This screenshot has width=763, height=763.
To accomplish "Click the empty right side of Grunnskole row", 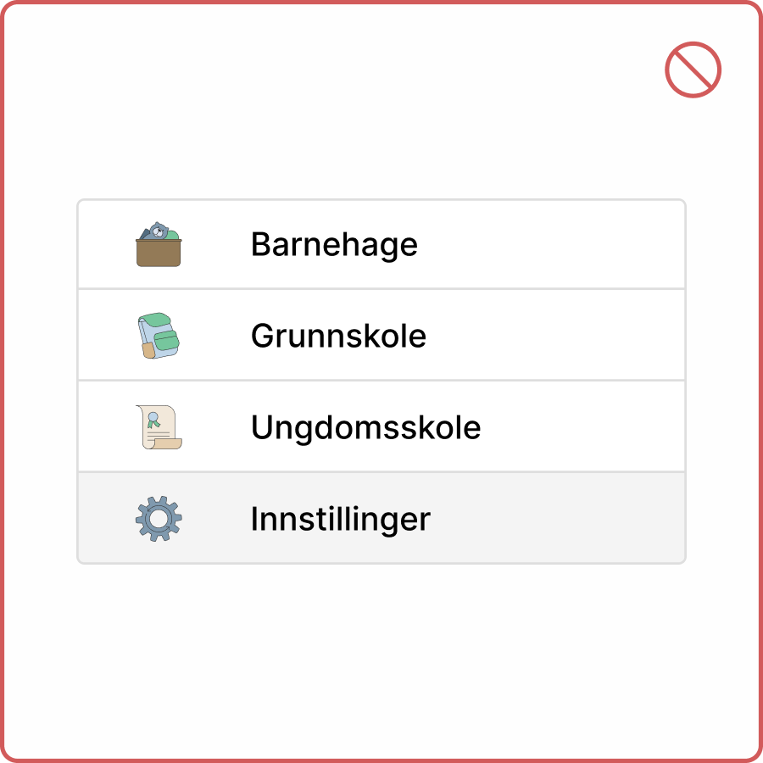I will pos(576,336).
